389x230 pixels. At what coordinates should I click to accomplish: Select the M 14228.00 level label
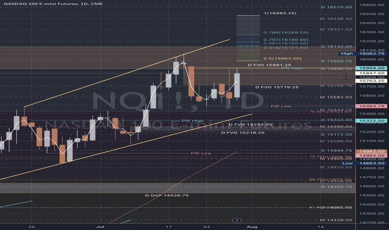tap(336, 220)
